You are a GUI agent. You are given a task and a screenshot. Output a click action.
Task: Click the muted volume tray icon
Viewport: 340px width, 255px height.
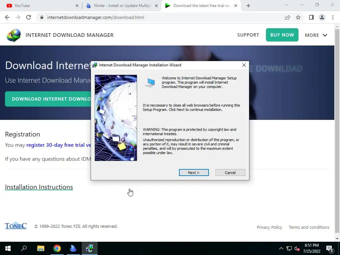point(297,248)
